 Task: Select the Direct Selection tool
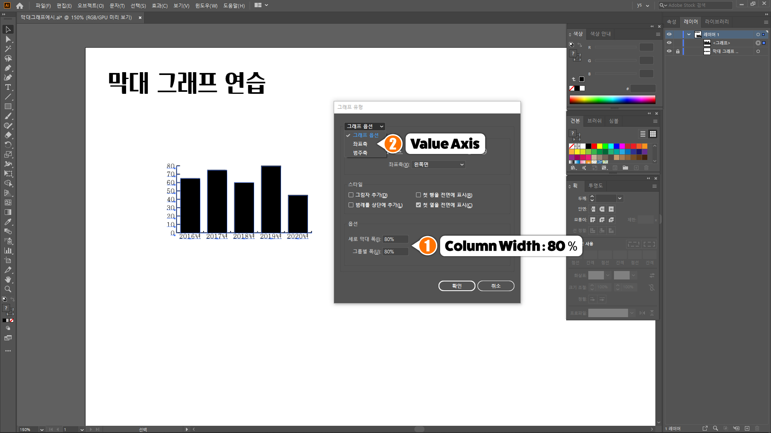click(x=8, y=39)
